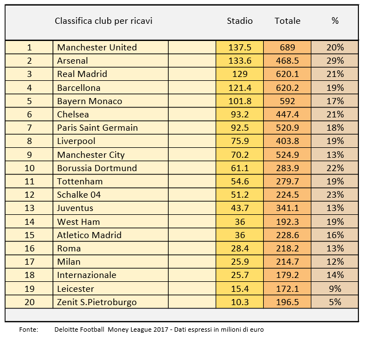Select the percent (%) column header
Screen dimensions: 365x340
tap(335, 21)
